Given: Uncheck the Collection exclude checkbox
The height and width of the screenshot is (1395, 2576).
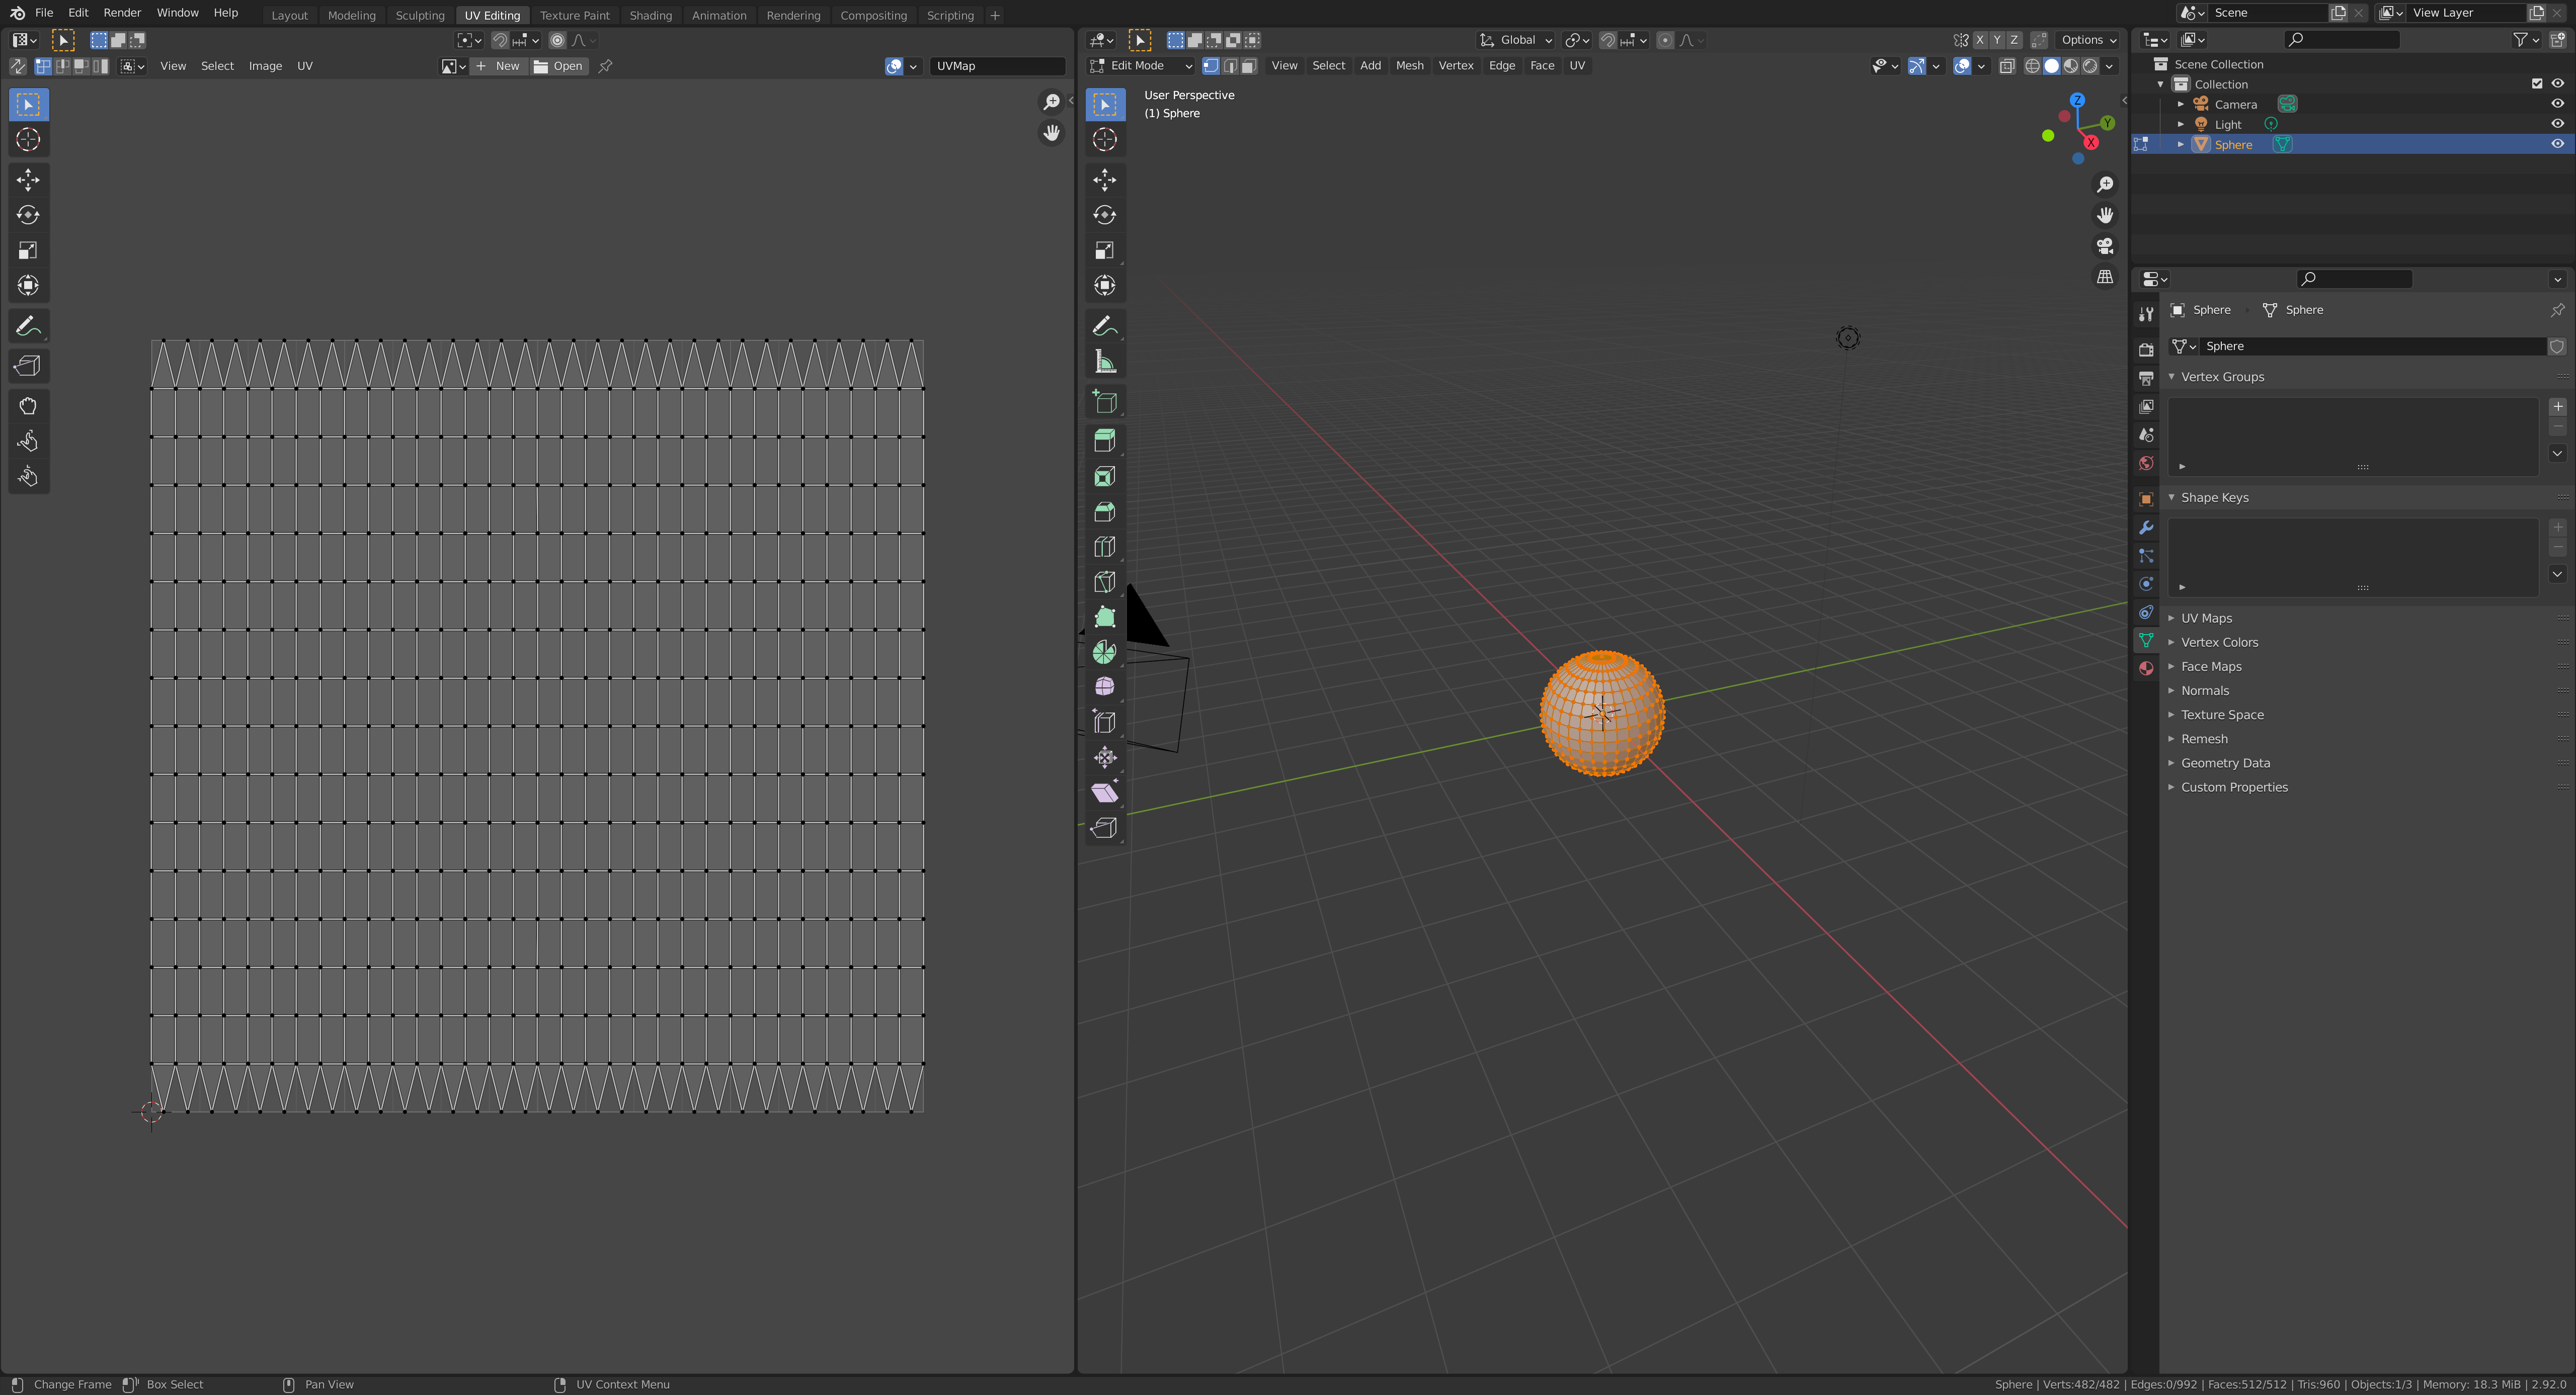Looking at the screenshot, I should 2537,84.
